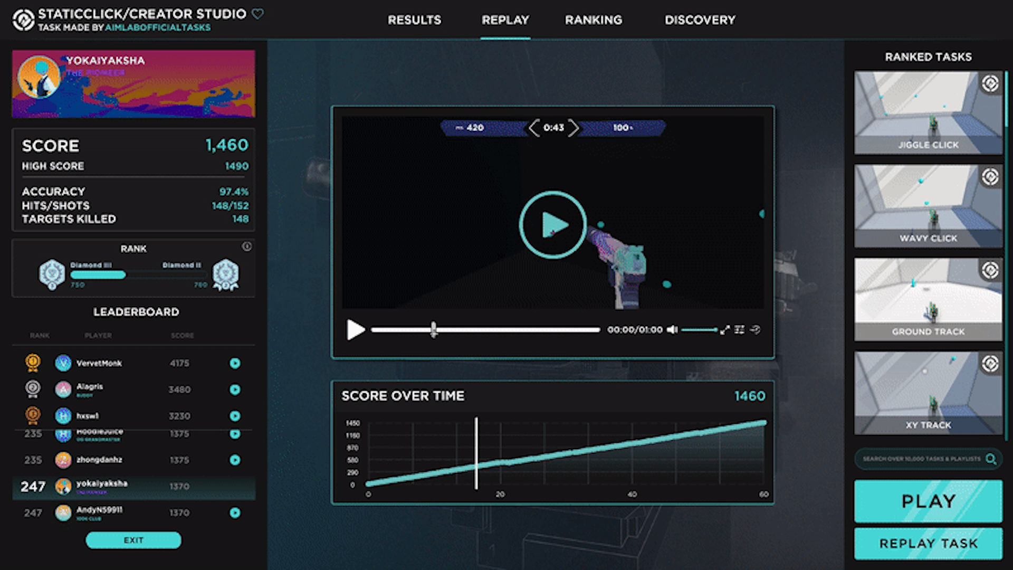
Task: Click the silver medal second-place icon
Action: coord(33,389)
